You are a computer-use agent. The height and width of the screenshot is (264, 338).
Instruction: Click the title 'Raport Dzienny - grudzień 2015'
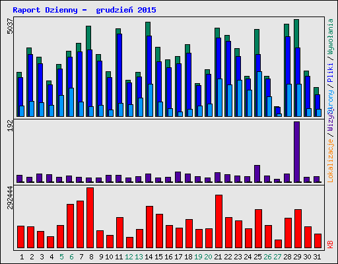84,10
